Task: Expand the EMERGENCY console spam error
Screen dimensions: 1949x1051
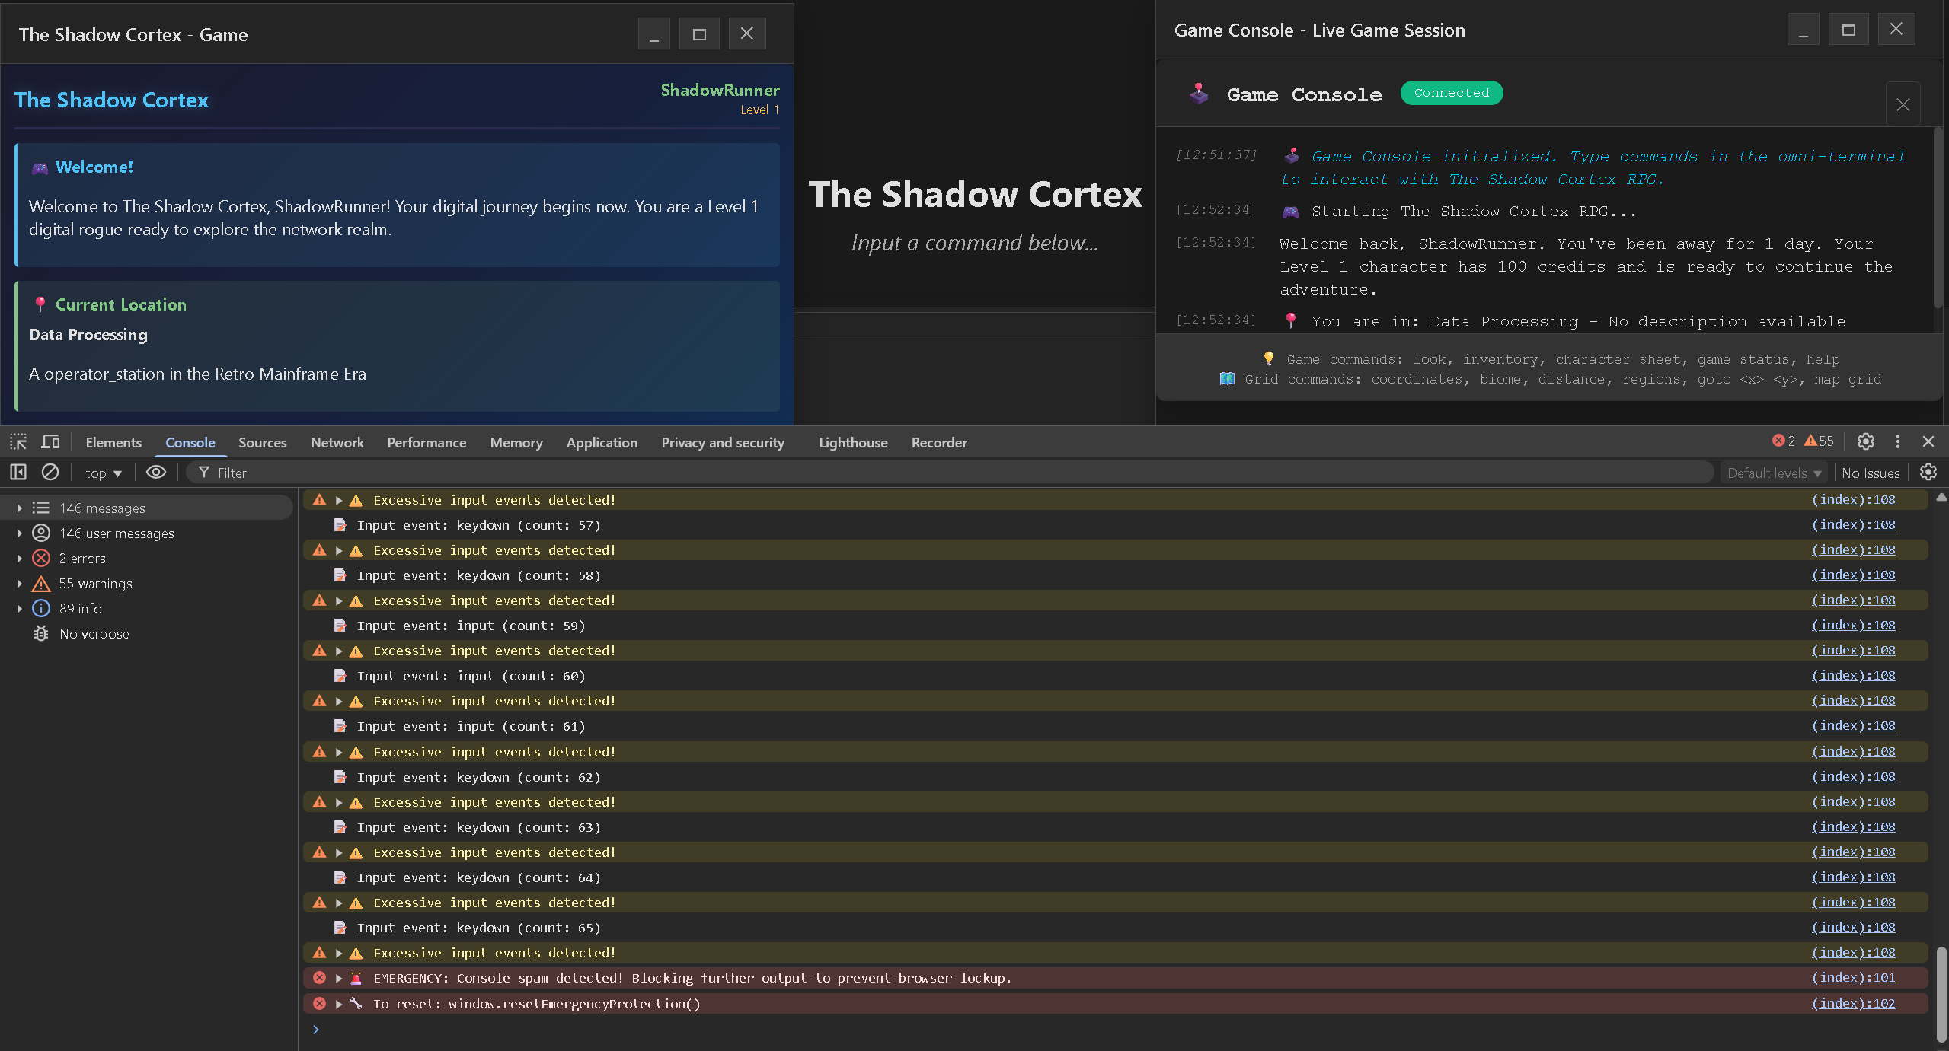Action: coord(339,979)
